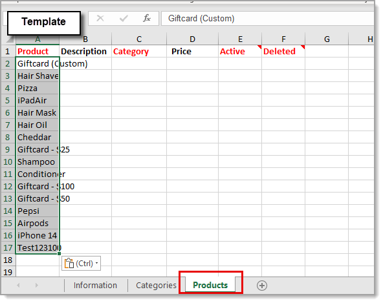The image size is (383, 303).
Task: Click the formula bar enter checkmark icon
Action: click(x=124, y=18)
